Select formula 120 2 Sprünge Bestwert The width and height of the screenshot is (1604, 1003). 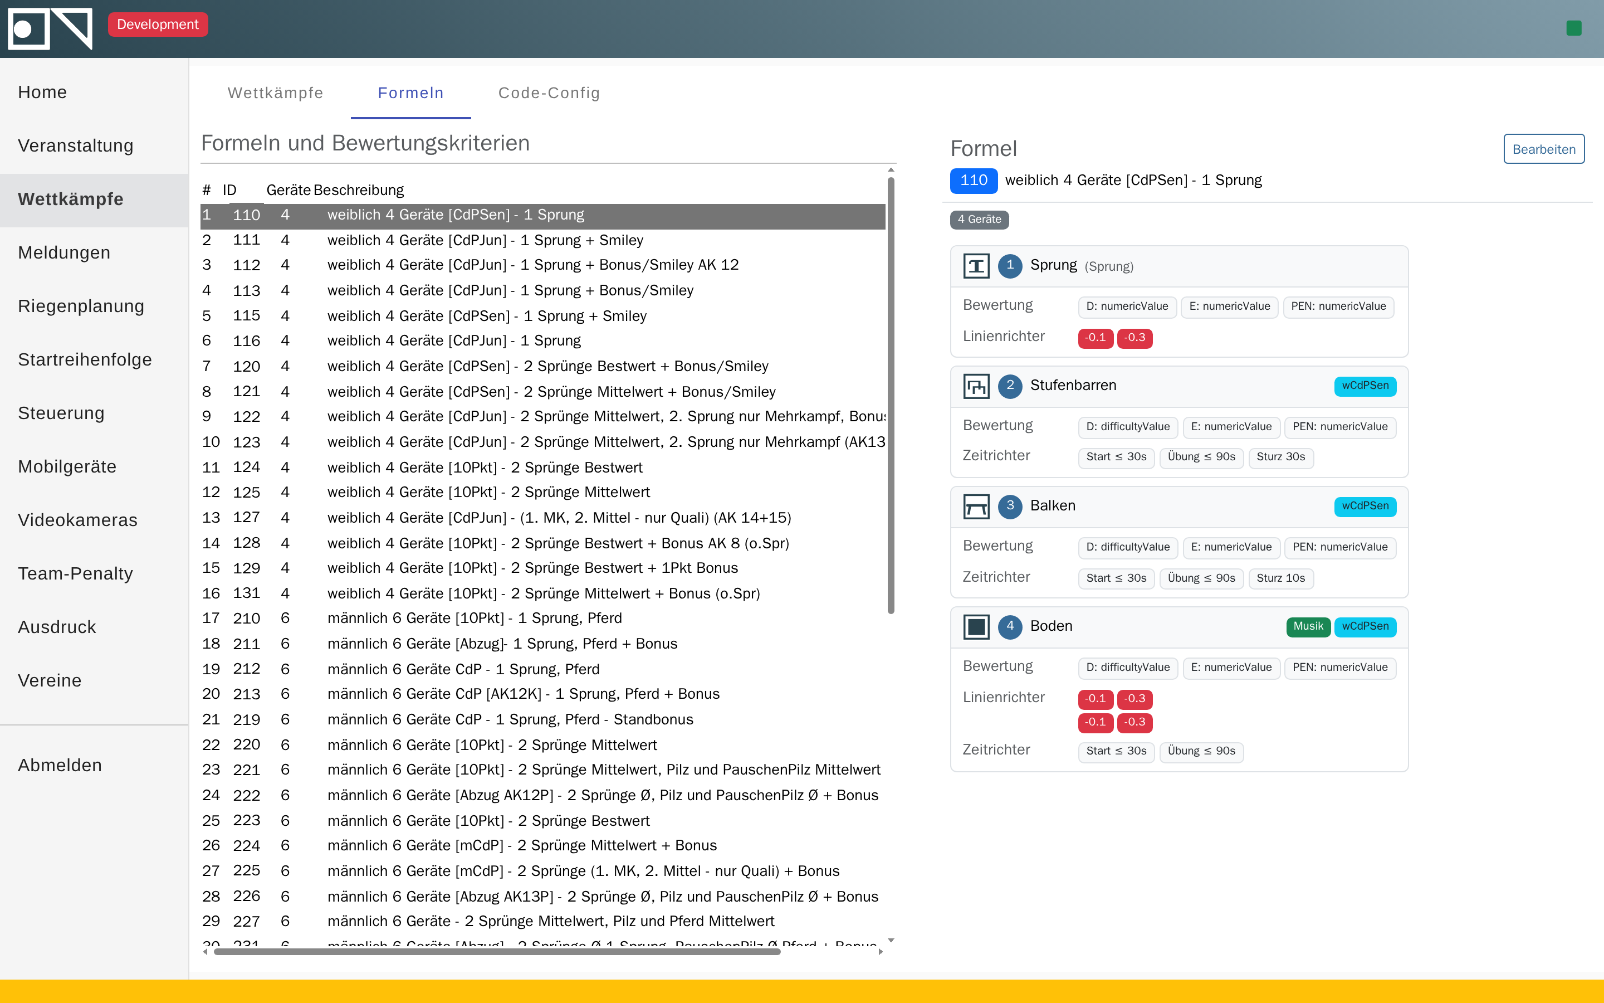click(x=543, y=367)
